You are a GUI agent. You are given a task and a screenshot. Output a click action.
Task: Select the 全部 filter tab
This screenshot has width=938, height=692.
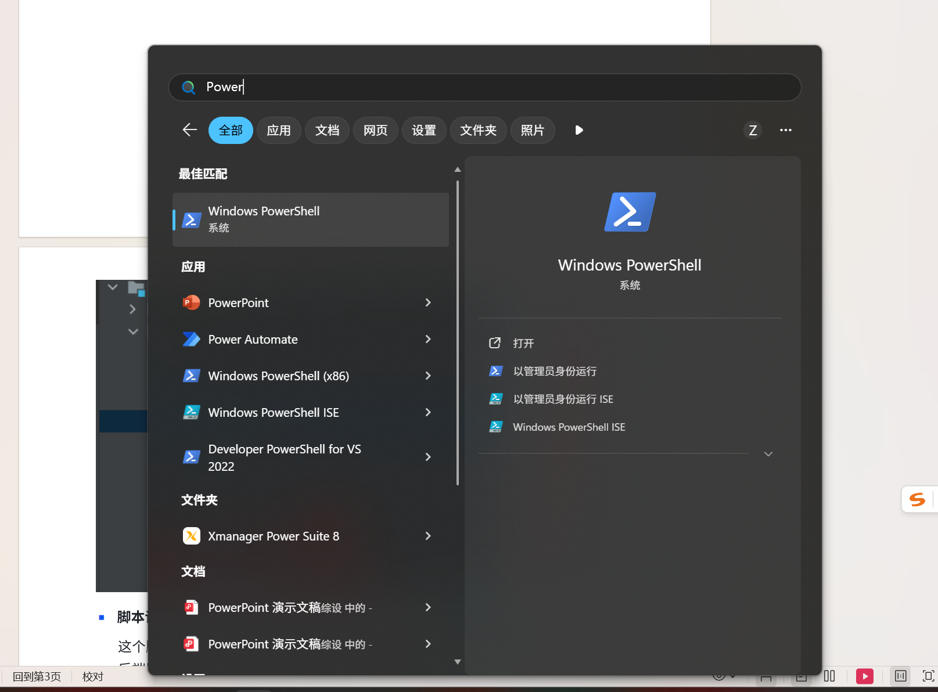coord(231,130)
